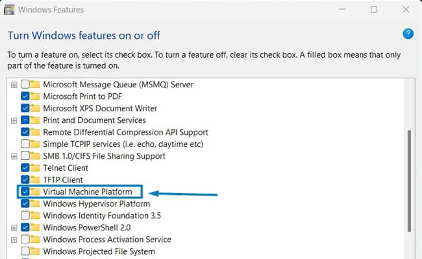
Task: Click folder icon beside Windows PowerShell 2.0
Action: (x=35, y=227)
